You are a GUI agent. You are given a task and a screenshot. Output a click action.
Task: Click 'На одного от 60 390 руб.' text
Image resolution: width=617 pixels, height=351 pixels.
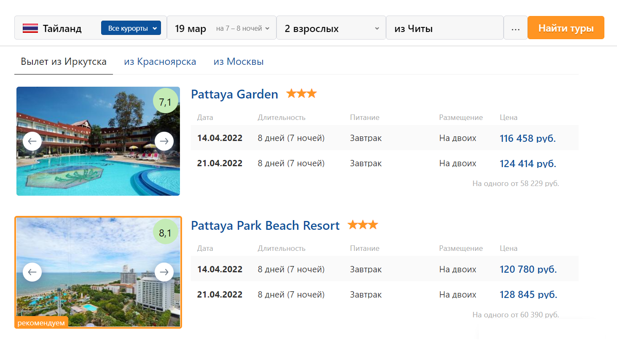coord(515,314)
